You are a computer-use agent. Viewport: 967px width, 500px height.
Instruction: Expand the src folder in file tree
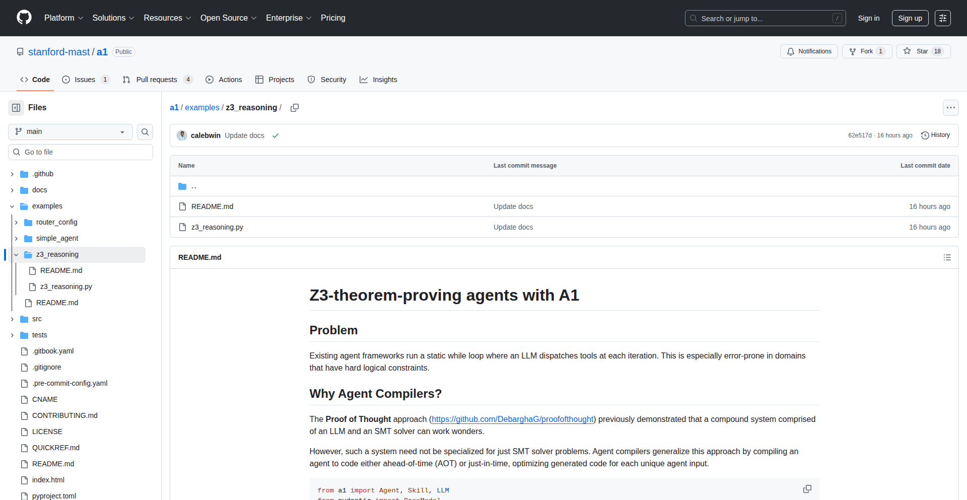(x=12, y=319)
